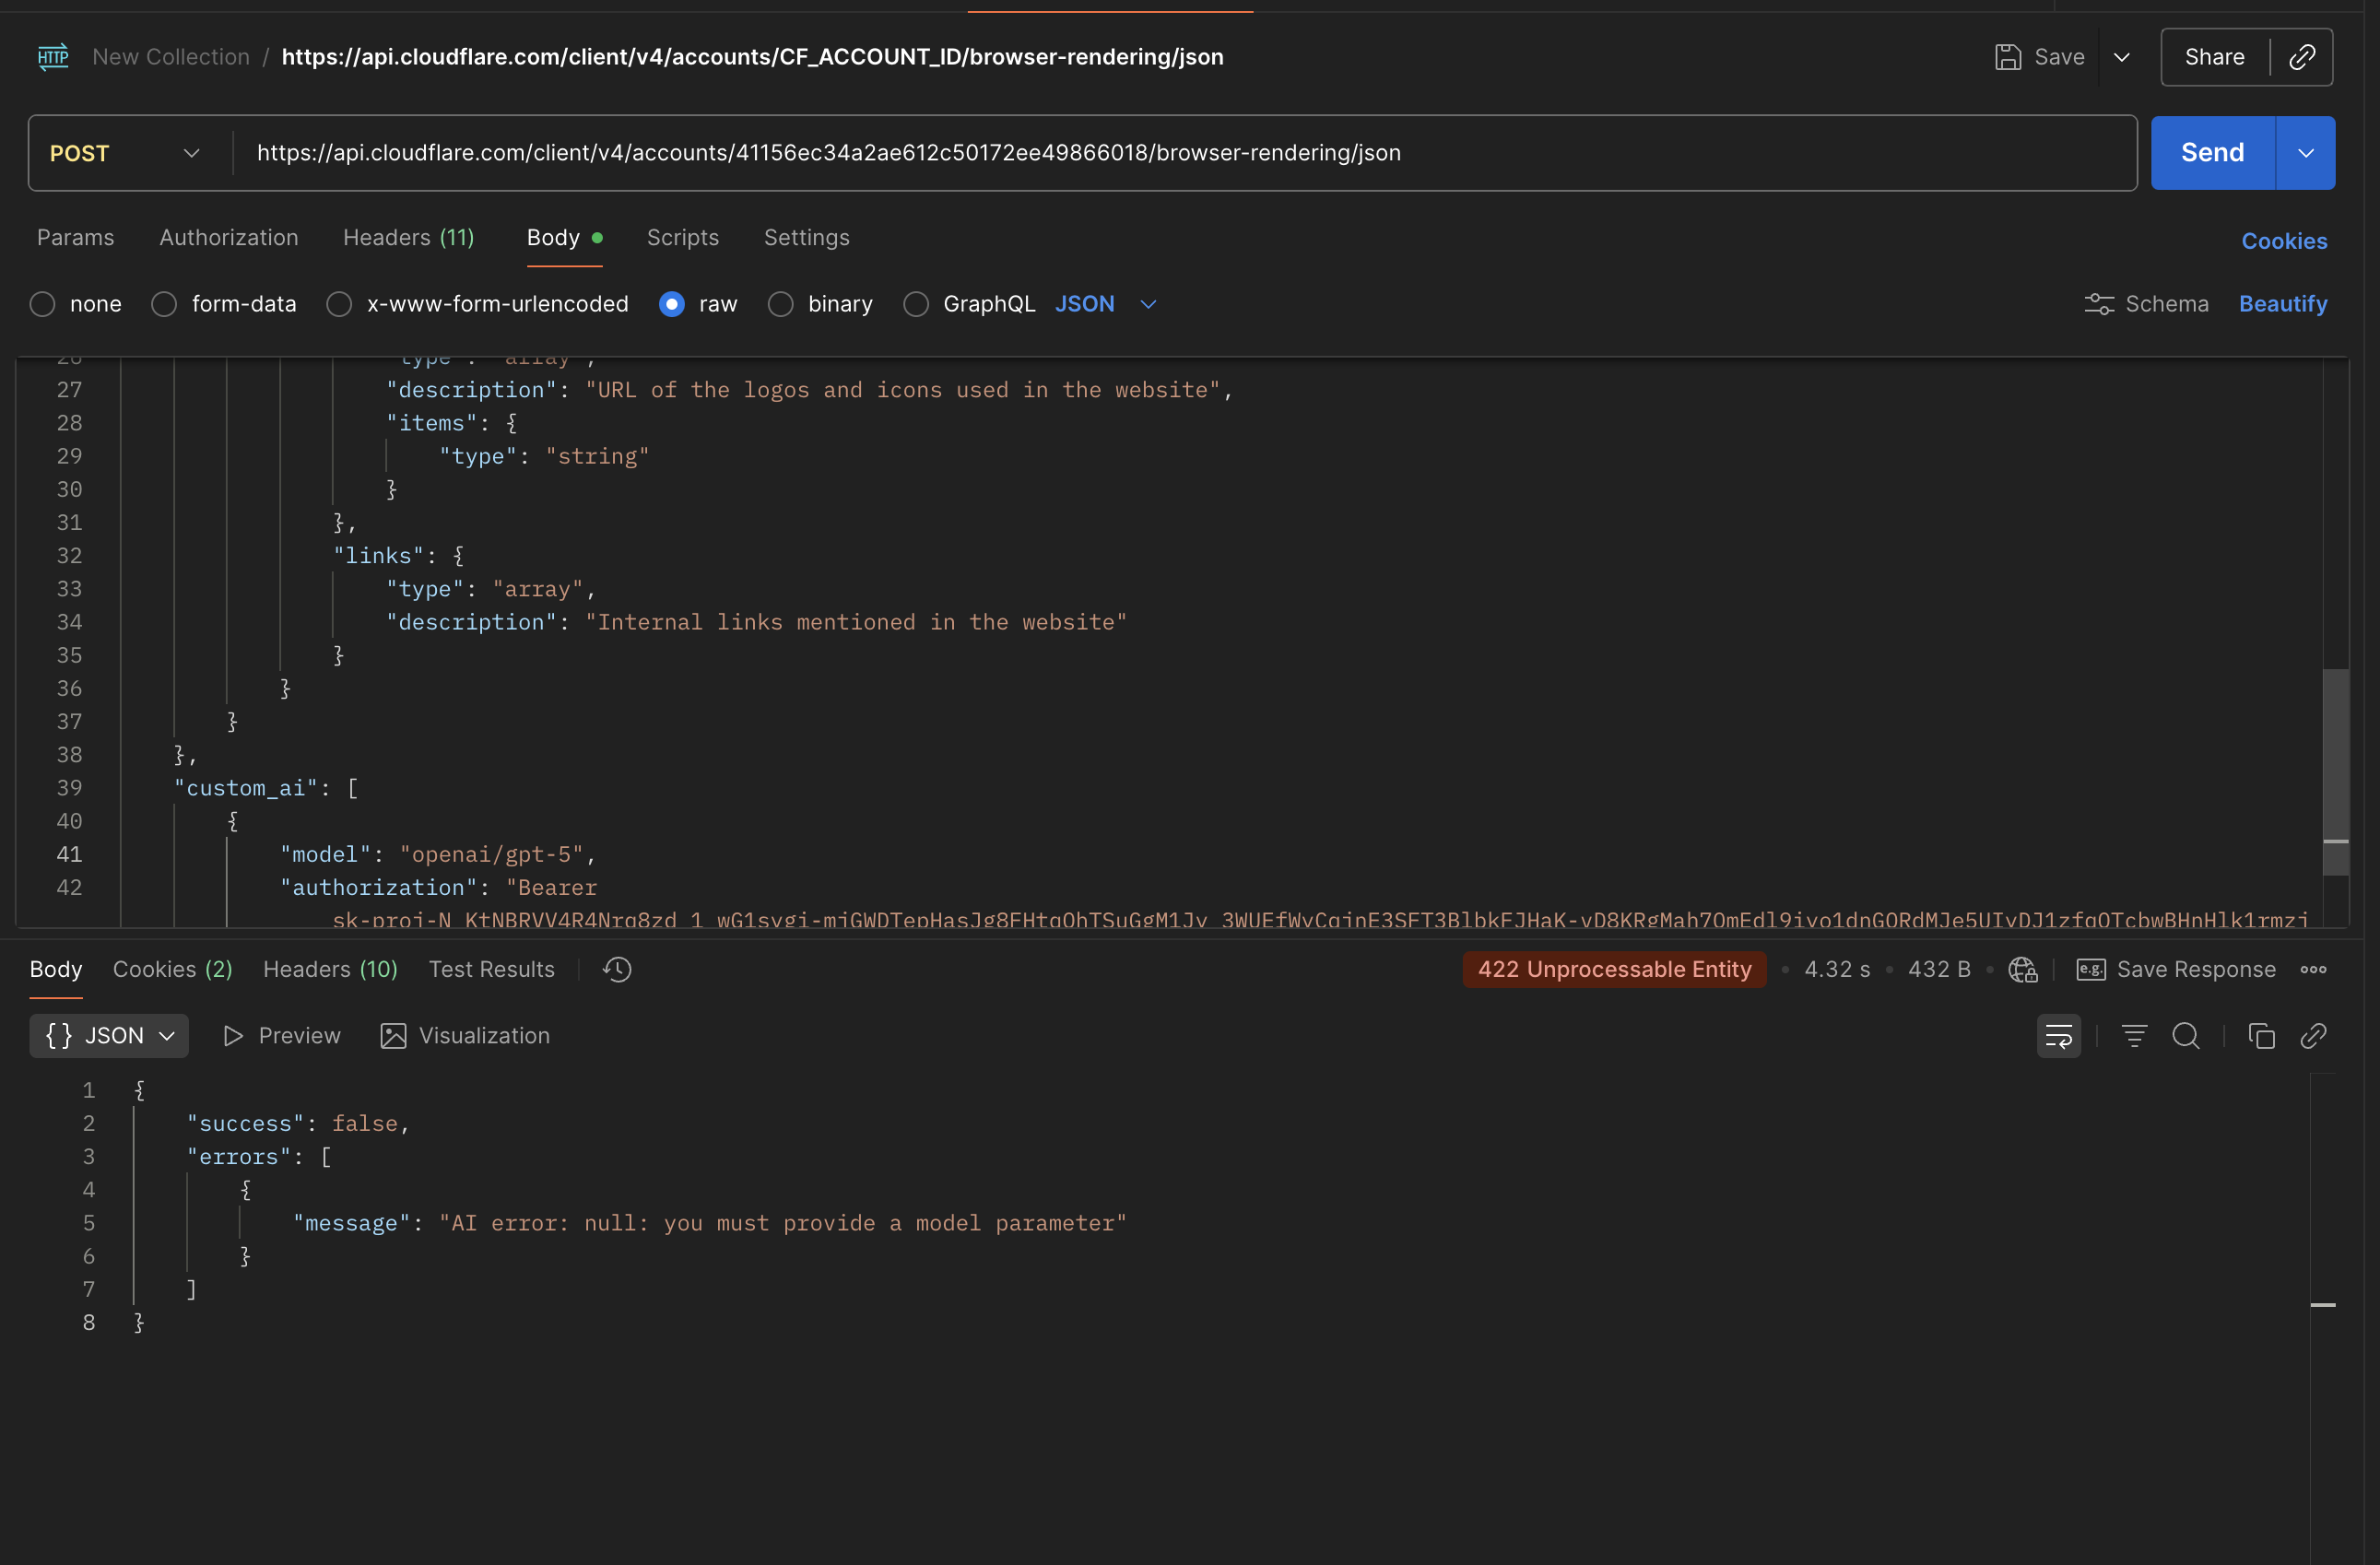Click the filter response icon
Screen dimensions: 2380x1565
click(2133, 1036)
